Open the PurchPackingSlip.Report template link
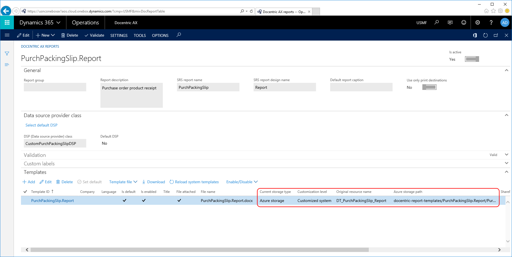Viewport: 512px width, 257px height. pyautogui.click(x=52, y=201)
